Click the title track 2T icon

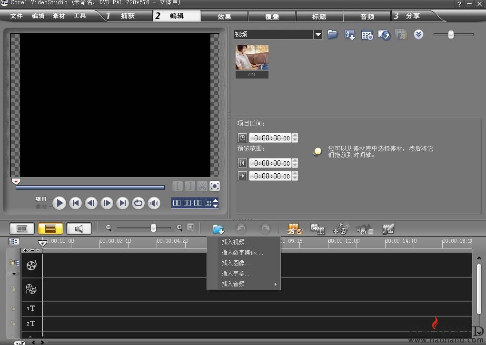[x=31, y=324]
